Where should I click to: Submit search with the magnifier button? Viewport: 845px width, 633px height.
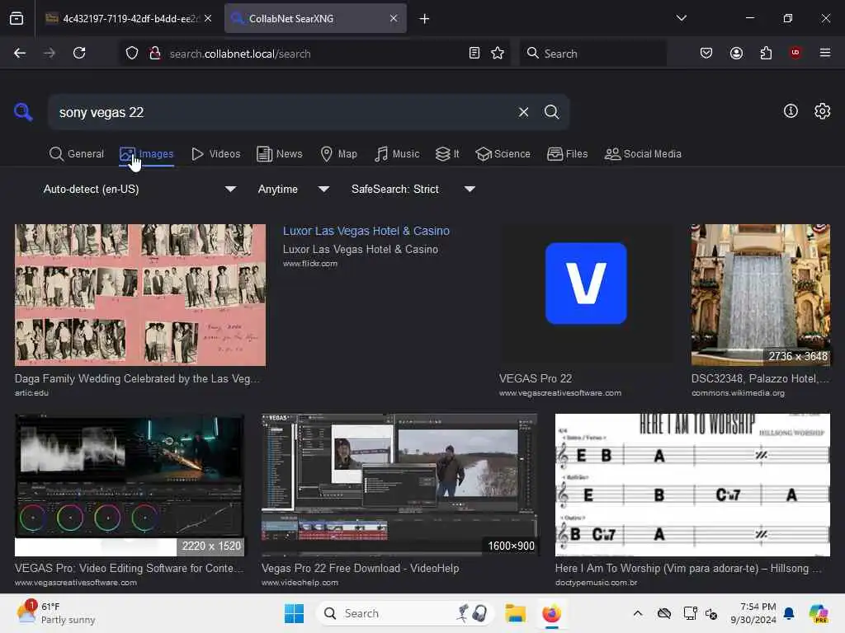click(x=551, y=112)
